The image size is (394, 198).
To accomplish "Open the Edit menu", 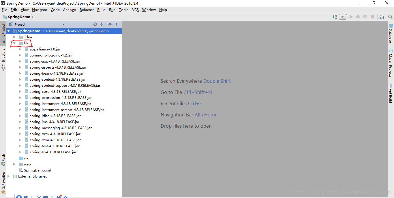I will (14, 10).
